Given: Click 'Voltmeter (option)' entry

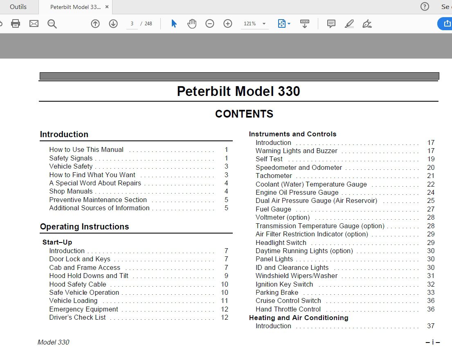Looking at the screenshot, I should 283,217.
